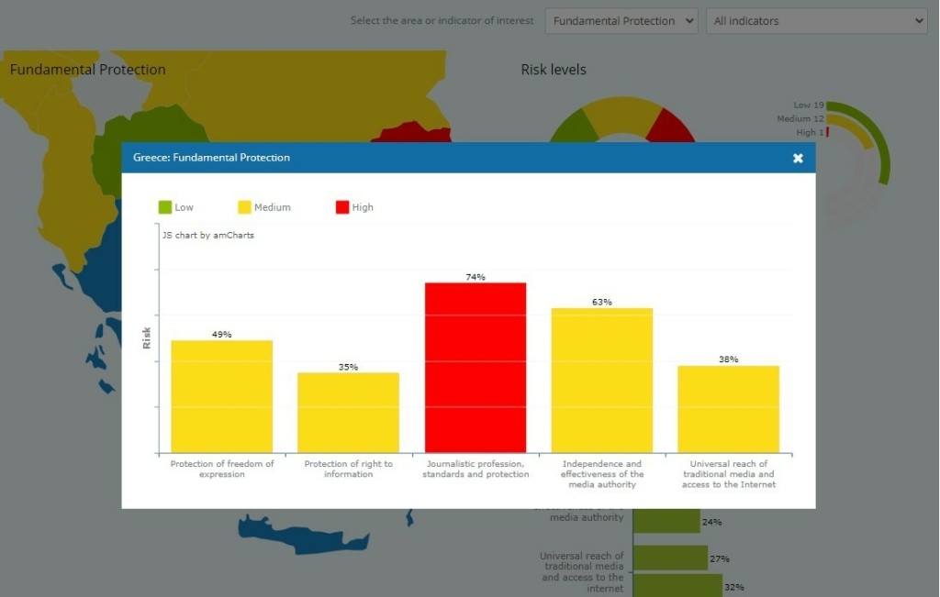Click the High legend label text
Screen dimensions: 940x597
point(363,207)
